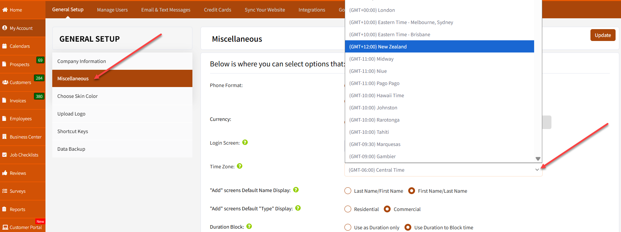Image resolution: width=621 pixels, height=232 pixels.
Task: Click the Prospects document icon
Action: click(x=4, y=64)
